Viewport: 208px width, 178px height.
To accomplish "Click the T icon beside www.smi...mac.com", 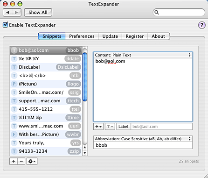I will tap(14, 126).
